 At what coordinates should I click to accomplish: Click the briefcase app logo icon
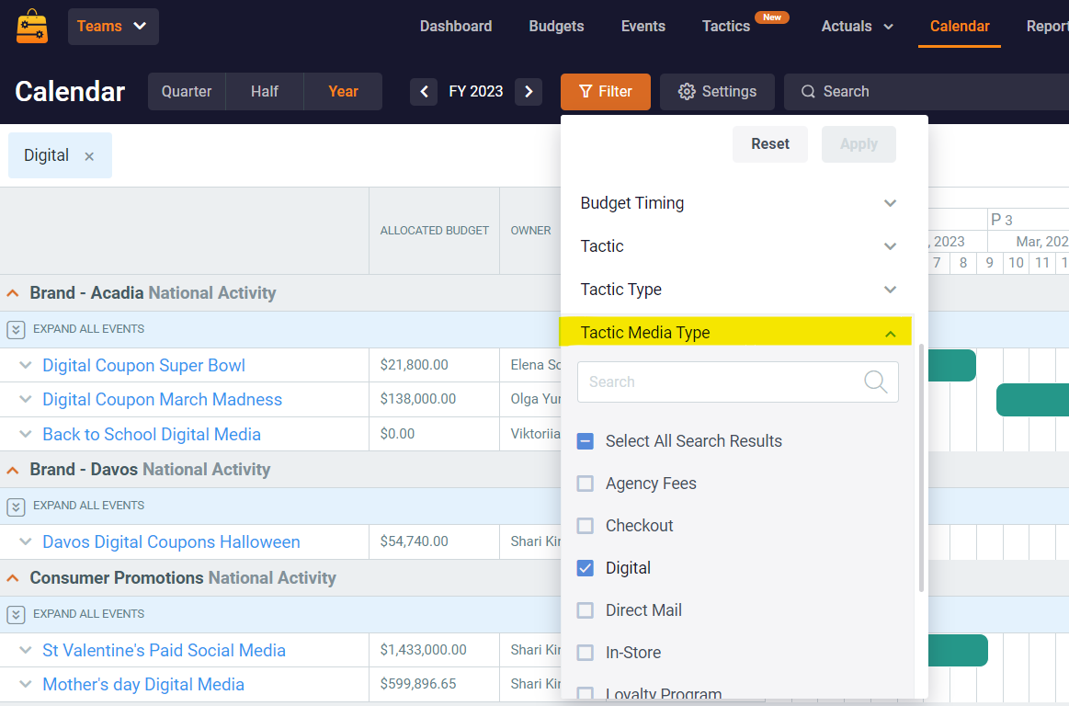click(x=32, y=27)
